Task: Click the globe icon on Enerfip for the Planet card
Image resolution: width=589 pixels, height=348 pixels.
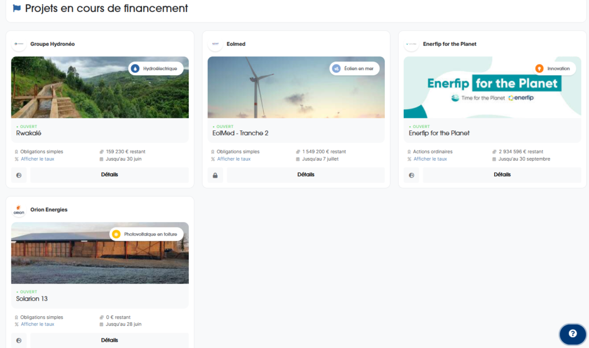Action: (411, 175)
